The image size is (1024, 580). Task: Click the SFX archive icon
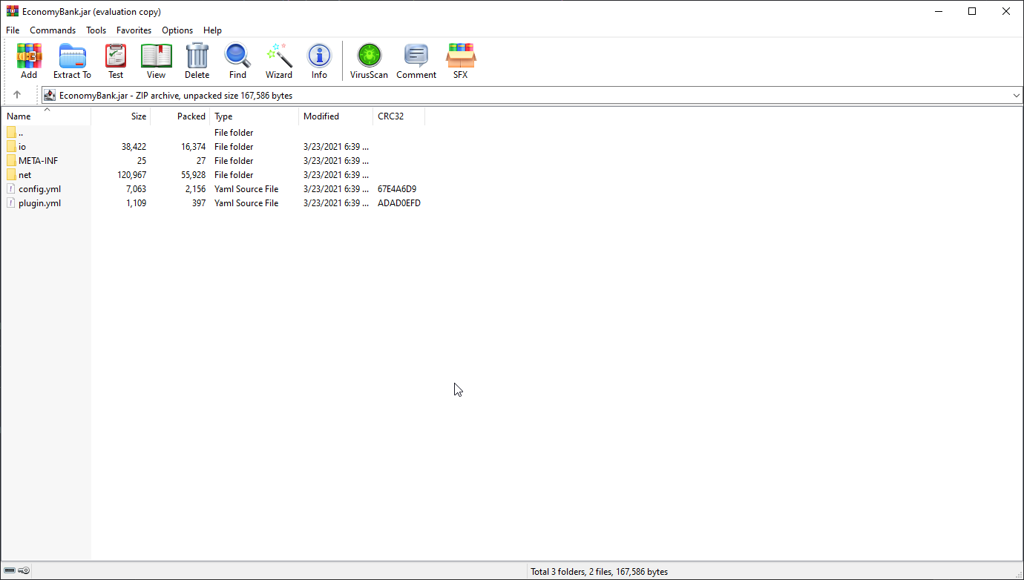click(x=461, y=61)
